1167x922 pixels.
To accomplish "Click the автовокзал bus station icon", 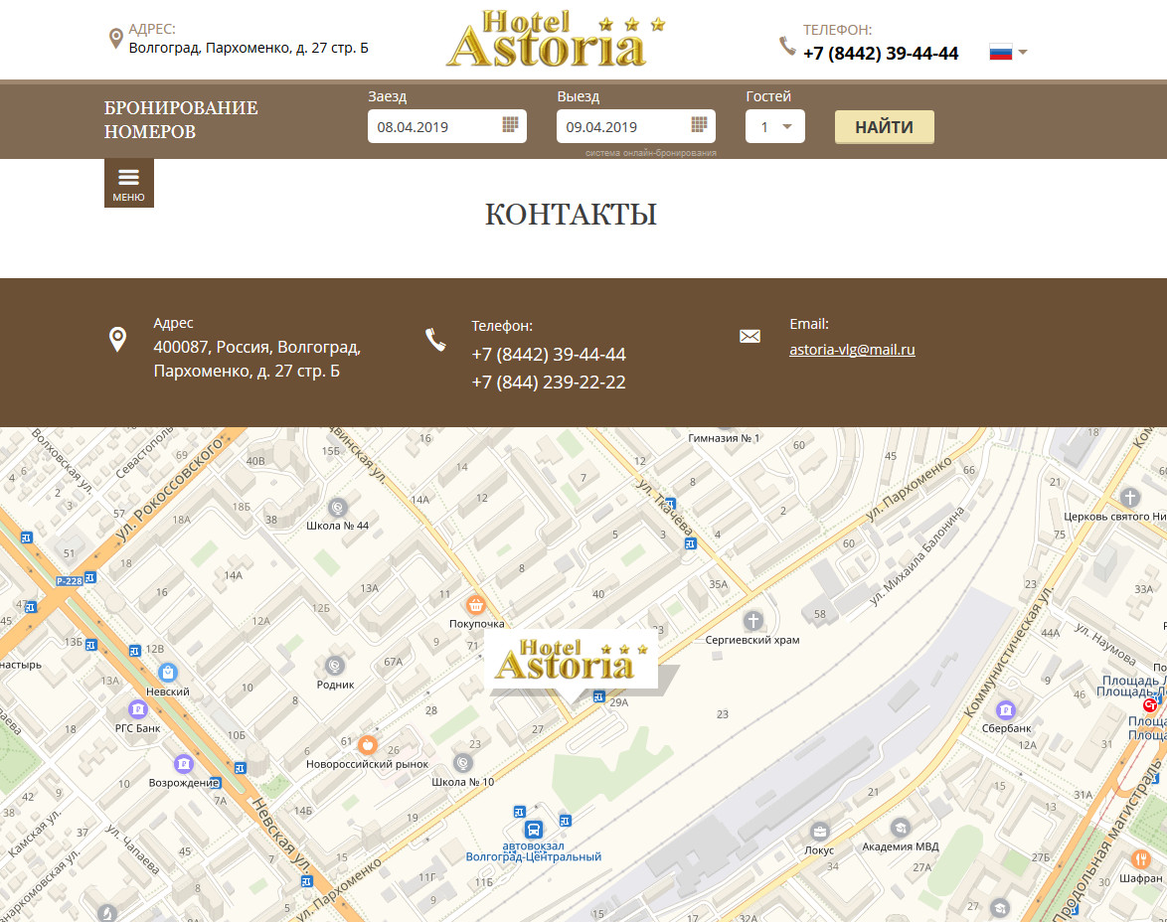I will [534, 829].
